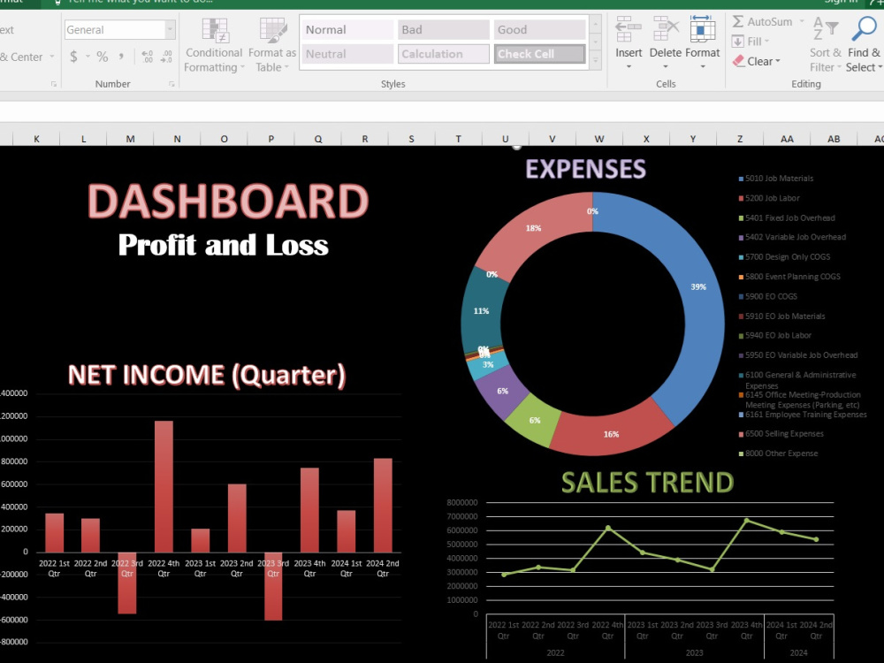Apply Comma Style number format
The height and width of the screenshot is (663, 884).
click(121, 57)
